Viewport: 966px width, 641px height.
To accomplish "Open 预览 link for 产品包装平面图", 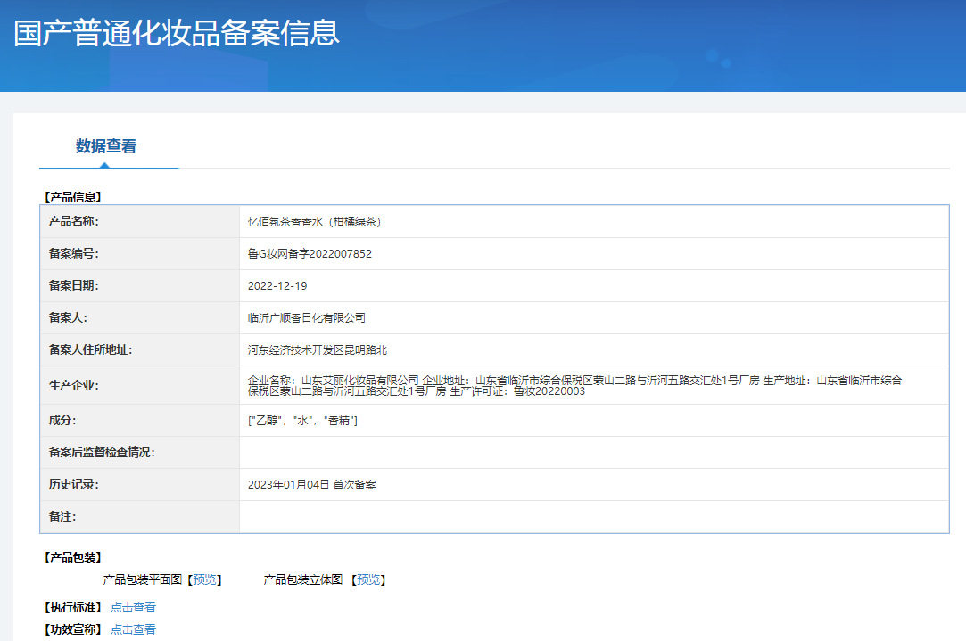I will 204,579.
